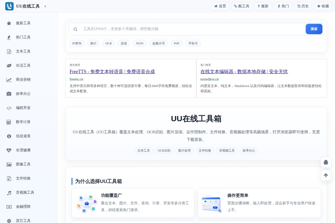335x223 pixels.
Task: Click the calculator icon beside 数学计算
Action: tap(9, 122)
